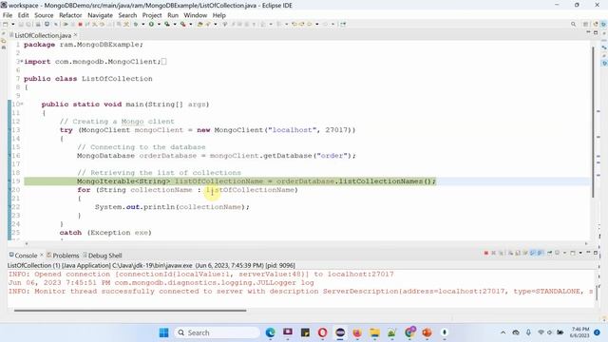Click the External Tools run icon
The width and height of the screenshot is (608, 342).
pos(183,24)
